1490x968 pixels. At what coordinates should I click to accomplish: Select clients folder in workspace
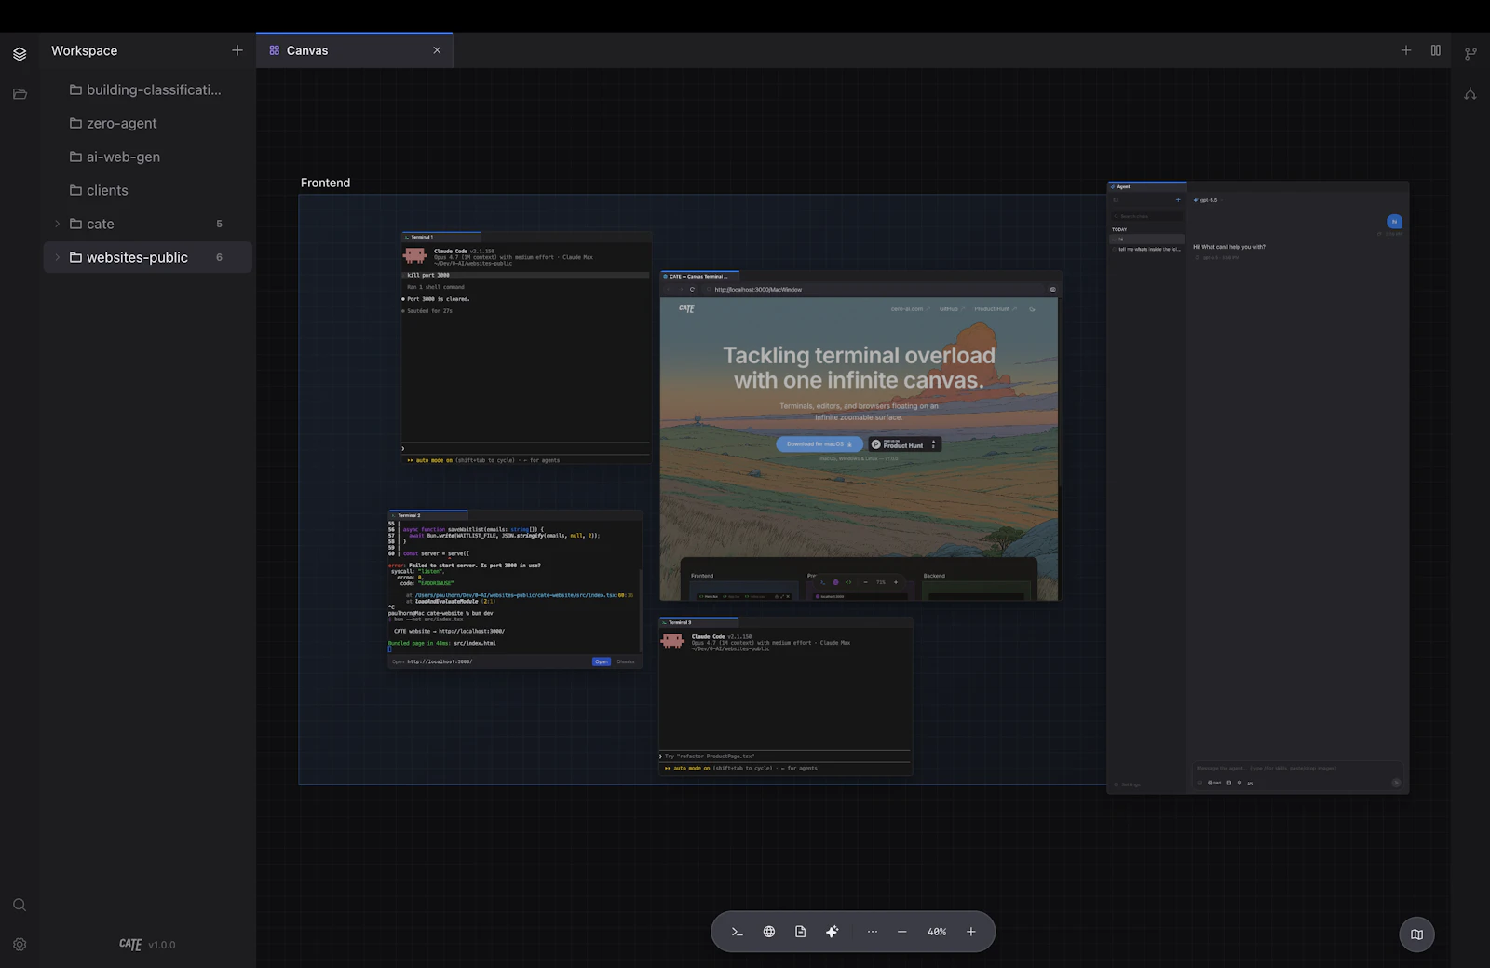click(145, 190)
